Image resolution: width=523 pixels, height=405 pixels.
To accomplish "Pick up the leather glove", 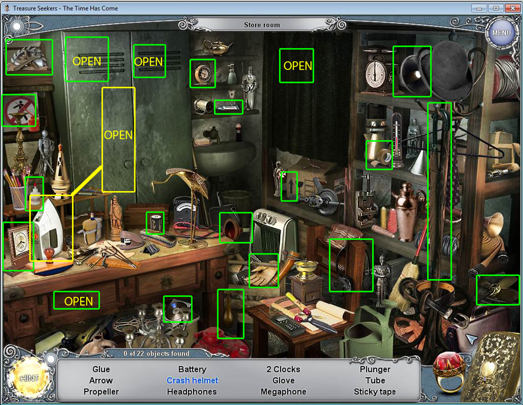I will coord(263,270).
